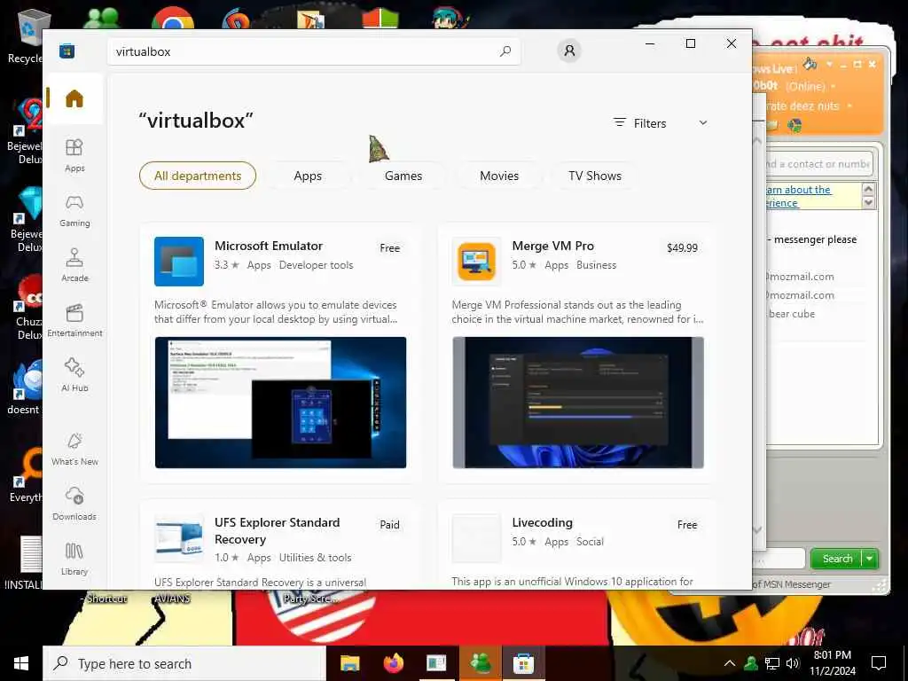
Task: Open the Microsoft Emulator screenshot thumbnail
Action: coord(280,403)
